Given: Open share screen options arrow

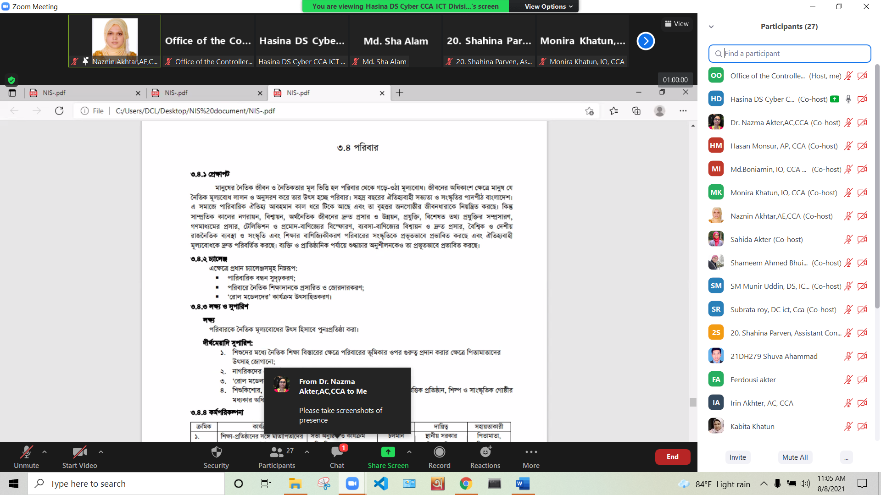Looking at the screenshot, I should (x=409, y=452).
